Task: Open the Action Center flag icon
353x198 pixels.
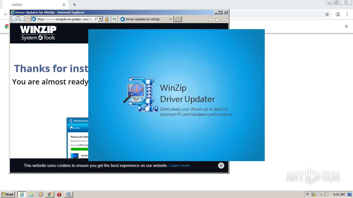Action: click(327, 194)
